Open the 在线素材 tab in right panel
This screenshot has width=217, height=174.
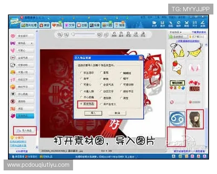(x=178, y=37)
